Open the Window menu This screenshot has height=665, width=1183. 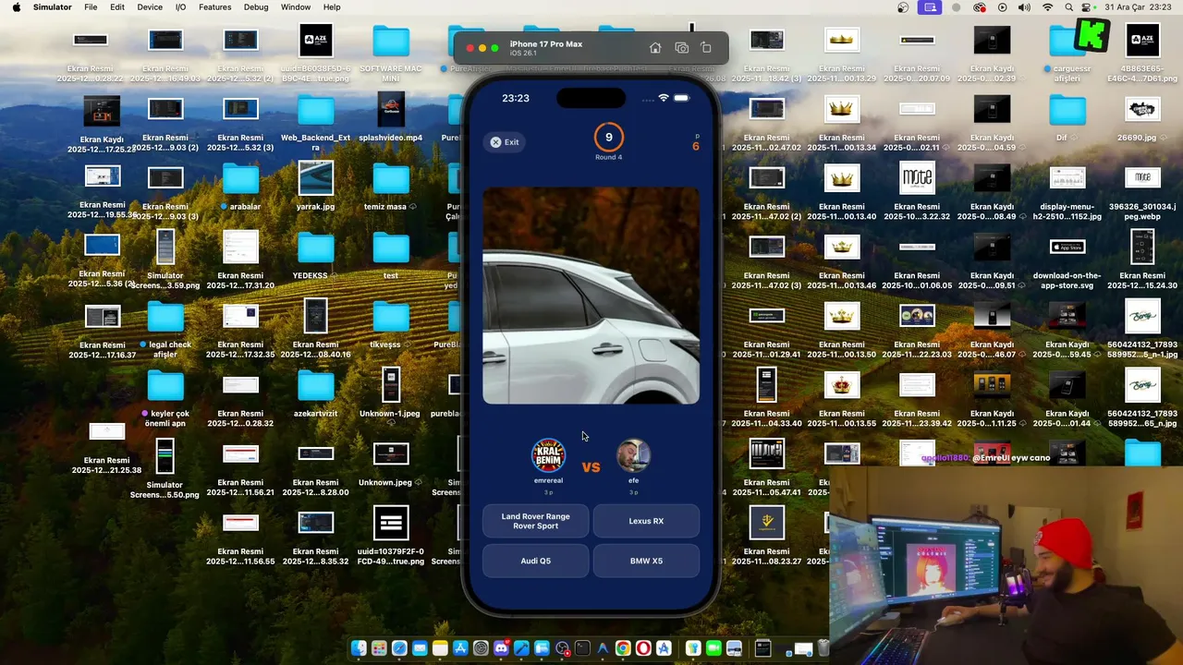(x=296, y=7)
